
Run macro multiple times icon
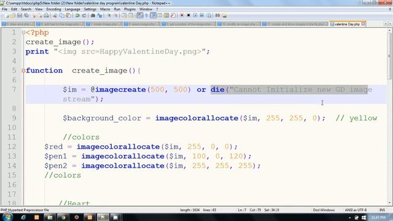pyautogui.click(x=202, y=15)
